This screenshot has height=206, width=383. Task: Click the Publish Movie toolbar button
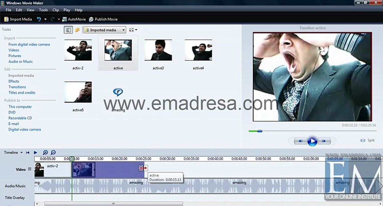(x=103, y=19)
